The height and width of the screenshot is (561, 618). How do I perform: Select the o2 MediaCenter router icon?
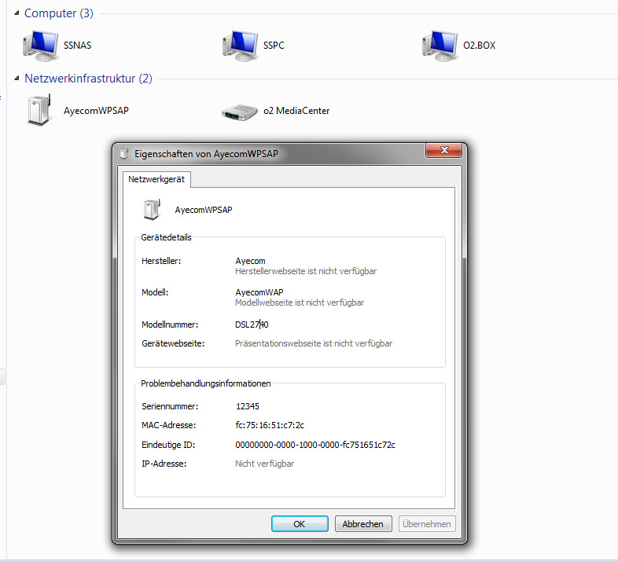pos(240,112)
